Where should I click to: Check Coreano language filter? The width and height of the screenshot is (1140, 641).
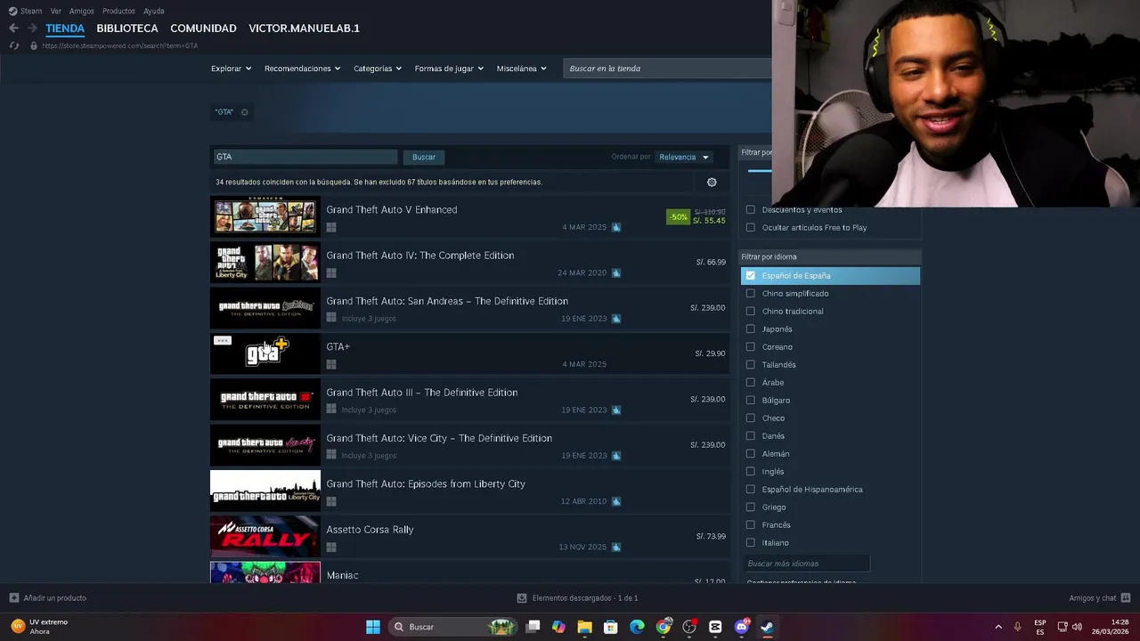pyautogui.click(x=751, y=347)
